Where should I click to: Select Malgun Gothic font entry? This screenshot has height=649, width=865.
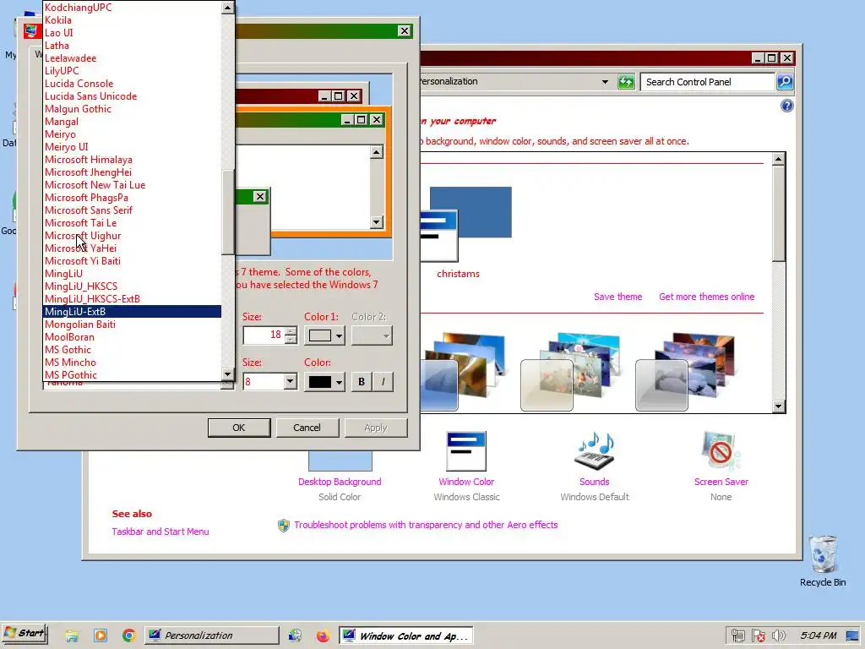78,109
